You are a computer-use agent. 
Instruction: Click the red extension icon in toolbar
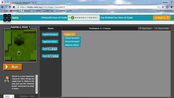pos(167,7)
